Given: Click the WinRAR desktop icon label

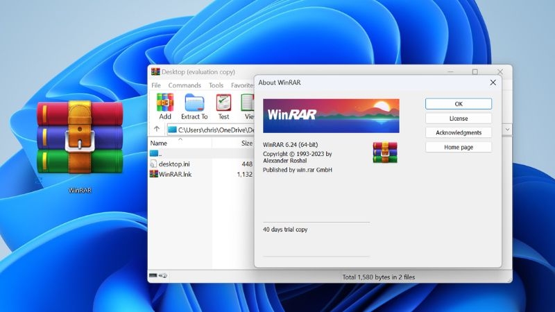Looking at the screenshot, I should pos(80,190).
